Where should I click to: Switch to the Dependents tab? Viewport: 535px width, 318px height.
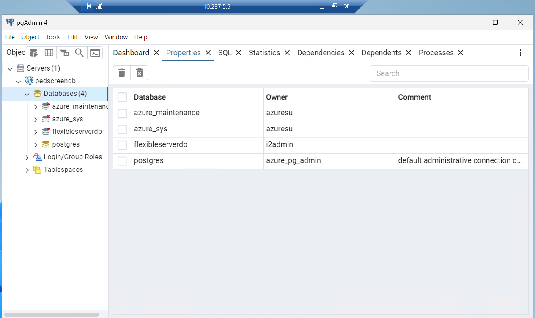pyautogui.click(x=381, y=53)
